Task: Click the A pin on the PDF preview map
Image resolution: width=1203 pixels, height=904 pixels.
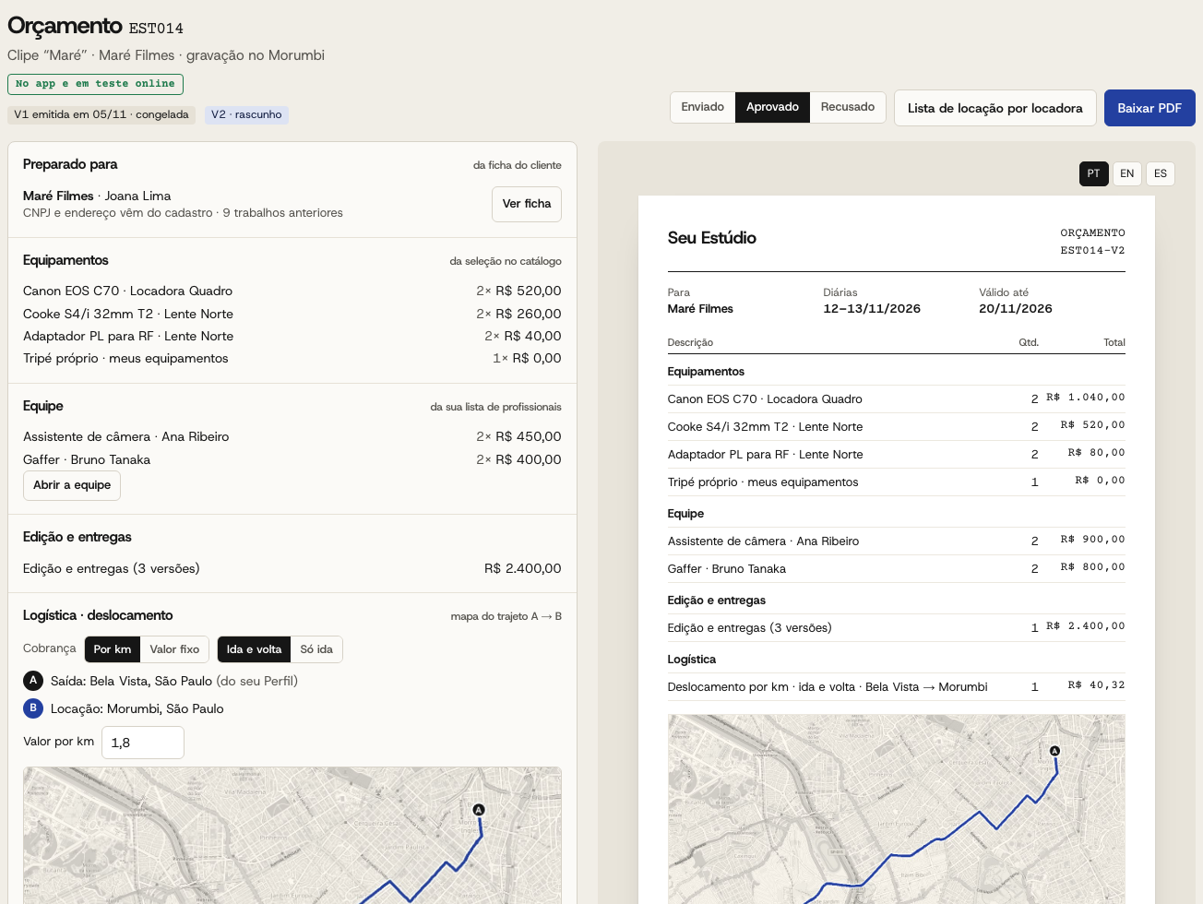Action: tap(1055, 751)
